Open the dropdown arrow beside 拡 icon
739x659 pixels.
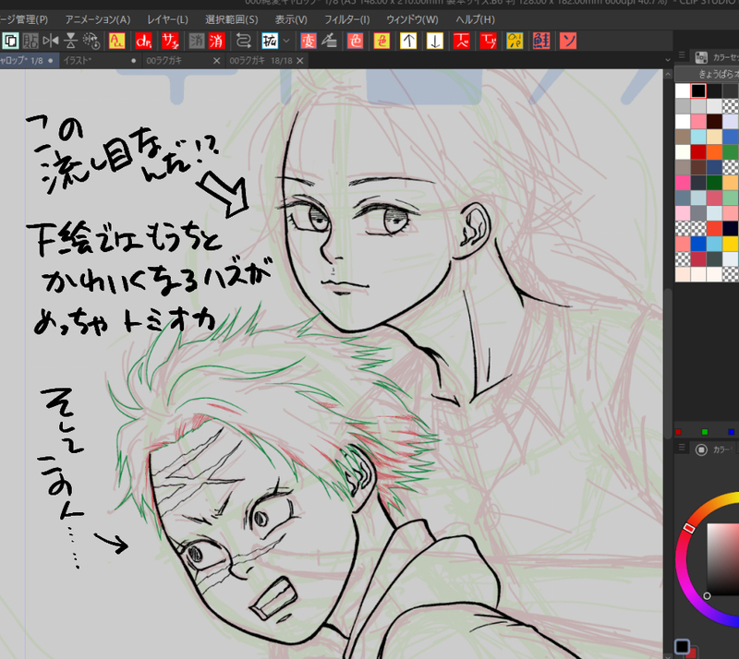[286, 41]
